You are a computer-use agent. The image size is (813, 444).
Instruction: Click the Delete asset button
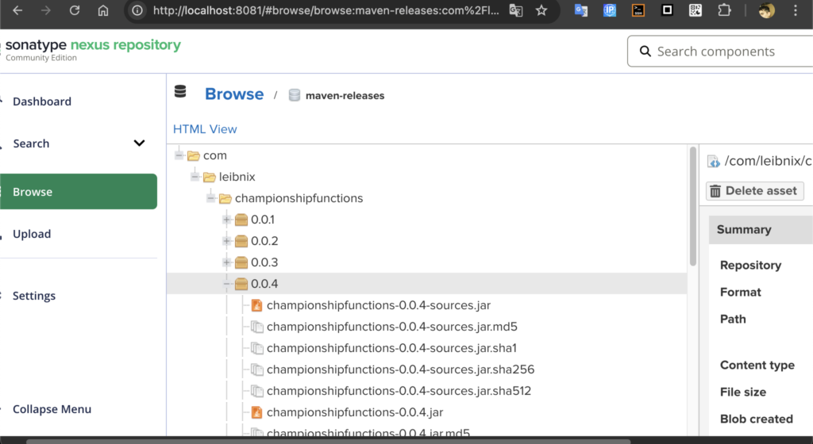(754, 191)
